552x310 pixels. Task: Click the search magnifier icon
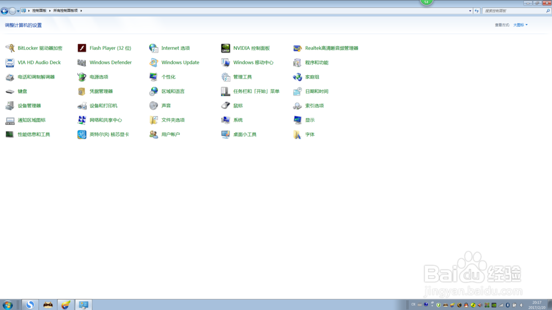tap(548, 11)
